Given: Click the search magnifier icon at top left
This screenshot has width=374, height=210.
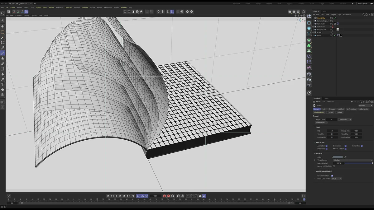Looking at the screenshot, I should point(3,13).
